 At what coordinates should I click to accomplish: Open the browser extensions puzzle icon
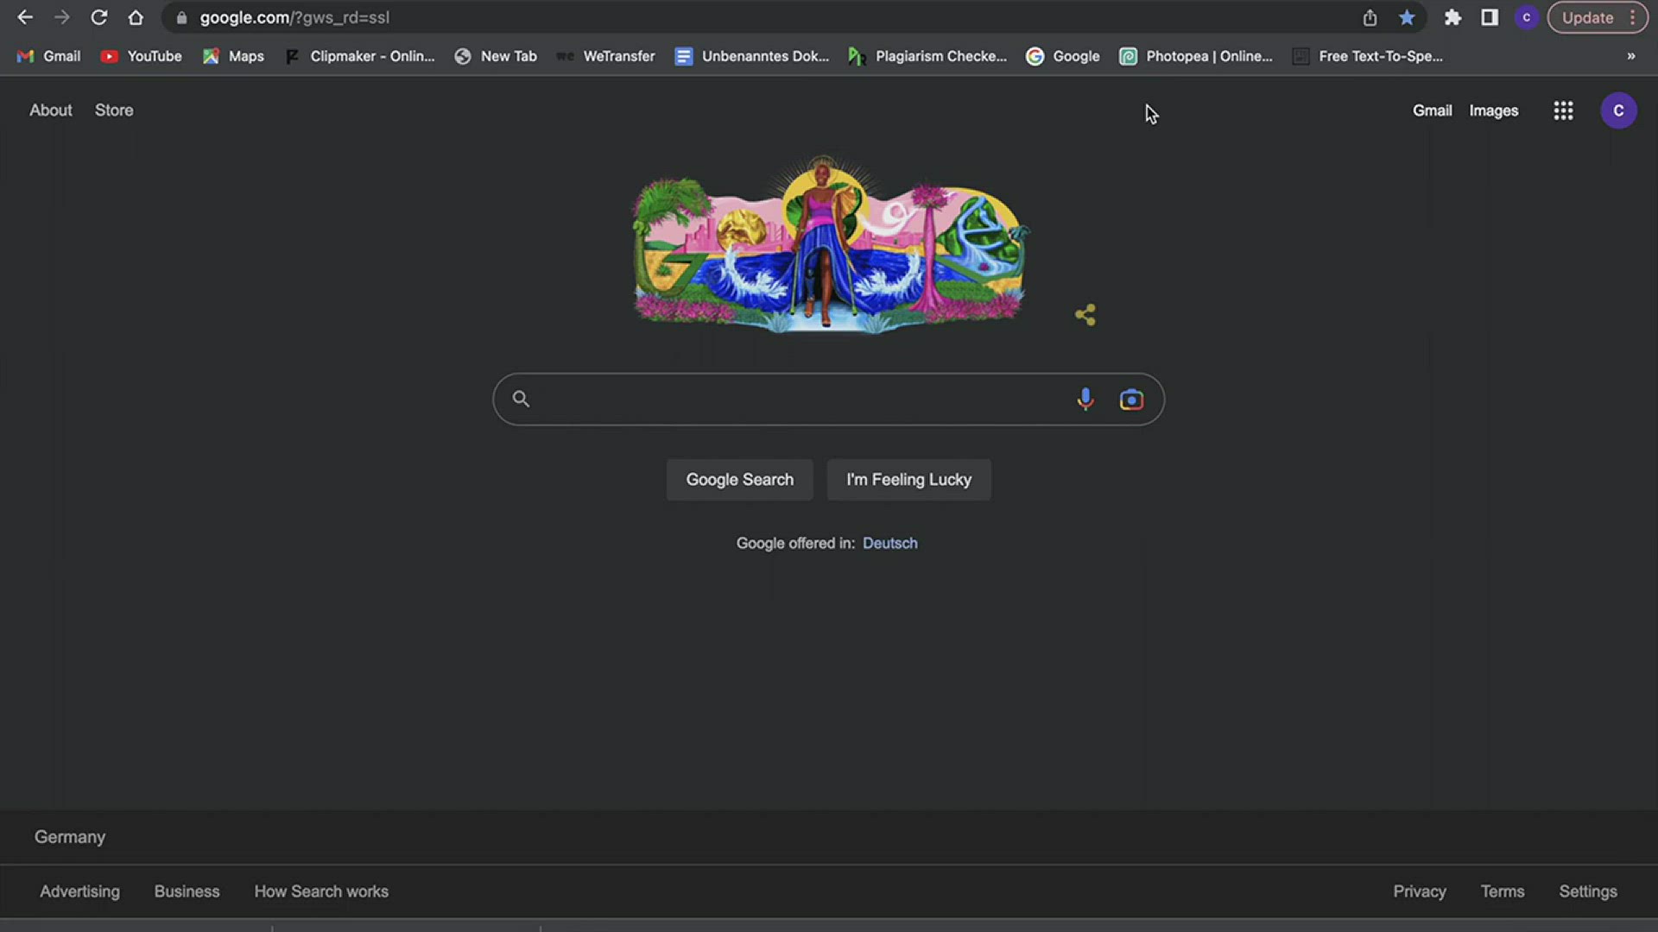tap(1452, 17)
